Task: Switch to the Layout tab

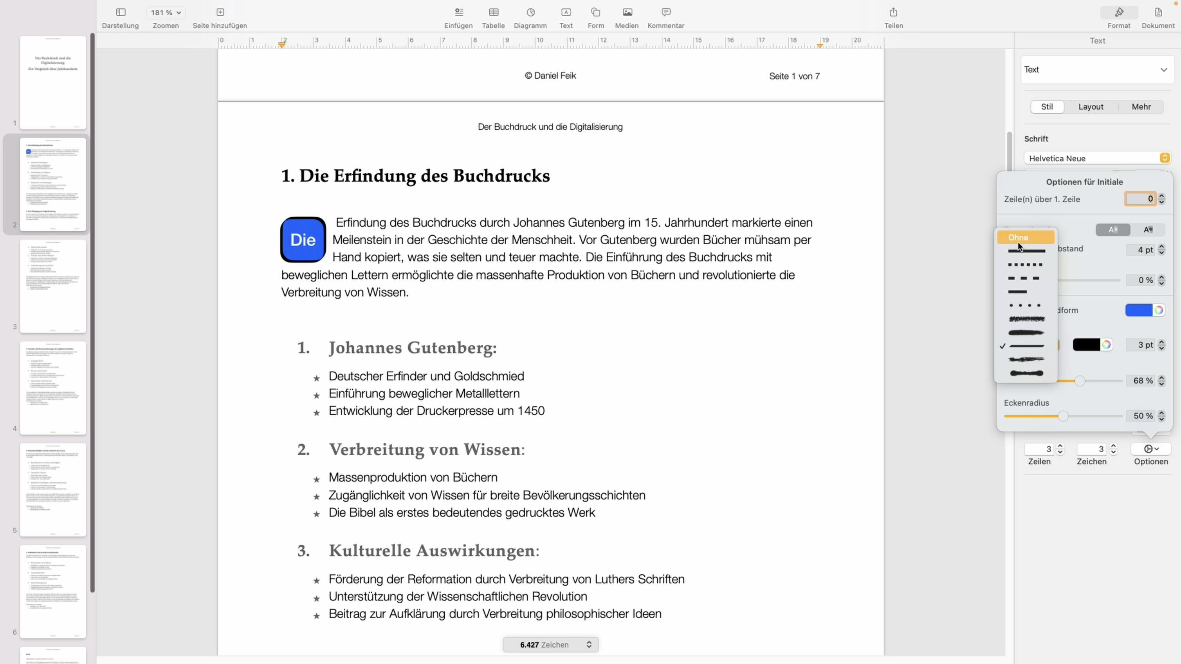Action: pos(1092,106)
